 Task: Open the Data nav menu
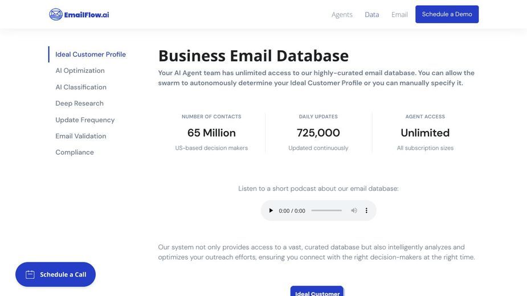(371, 14)
